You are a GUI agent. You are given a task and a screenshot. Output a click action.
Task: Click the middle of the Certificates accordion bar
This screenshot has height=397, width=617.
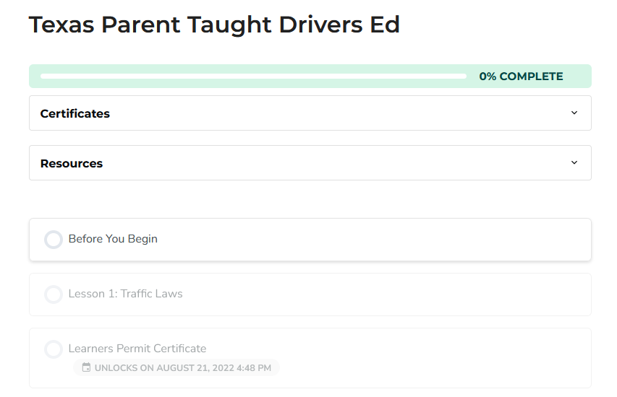[x=310, y=113]
